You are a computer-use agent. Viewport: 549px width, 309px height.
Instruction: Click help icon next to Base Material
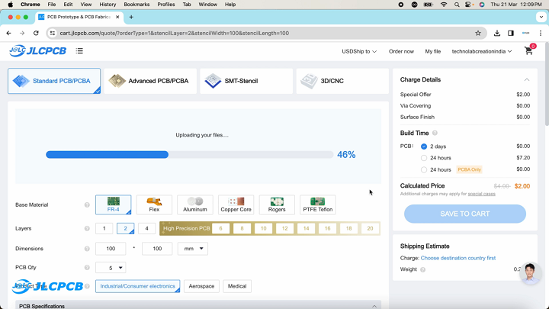[x=87, y=204]
